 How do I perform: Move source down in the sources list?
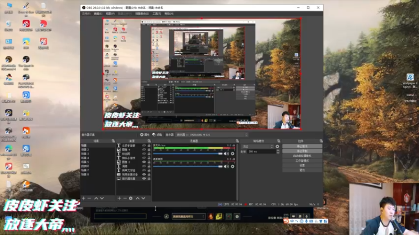point(144,198)
